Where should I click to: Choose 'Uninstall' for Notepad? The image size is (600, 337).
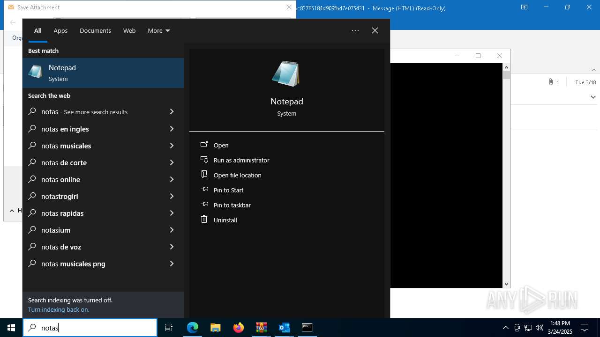pyautogui.click(x=225, y=220)
